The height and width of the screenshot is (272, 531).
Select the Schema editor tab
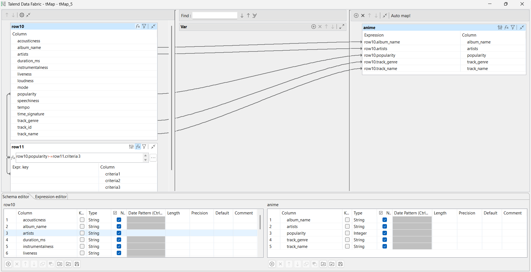16,197
